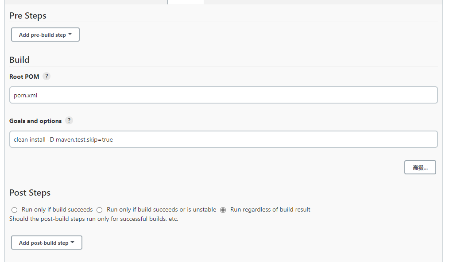This screenshot has width=465, height=262.
Task: Select 'Run regardless of build result' option
Action: coord(223,210)
